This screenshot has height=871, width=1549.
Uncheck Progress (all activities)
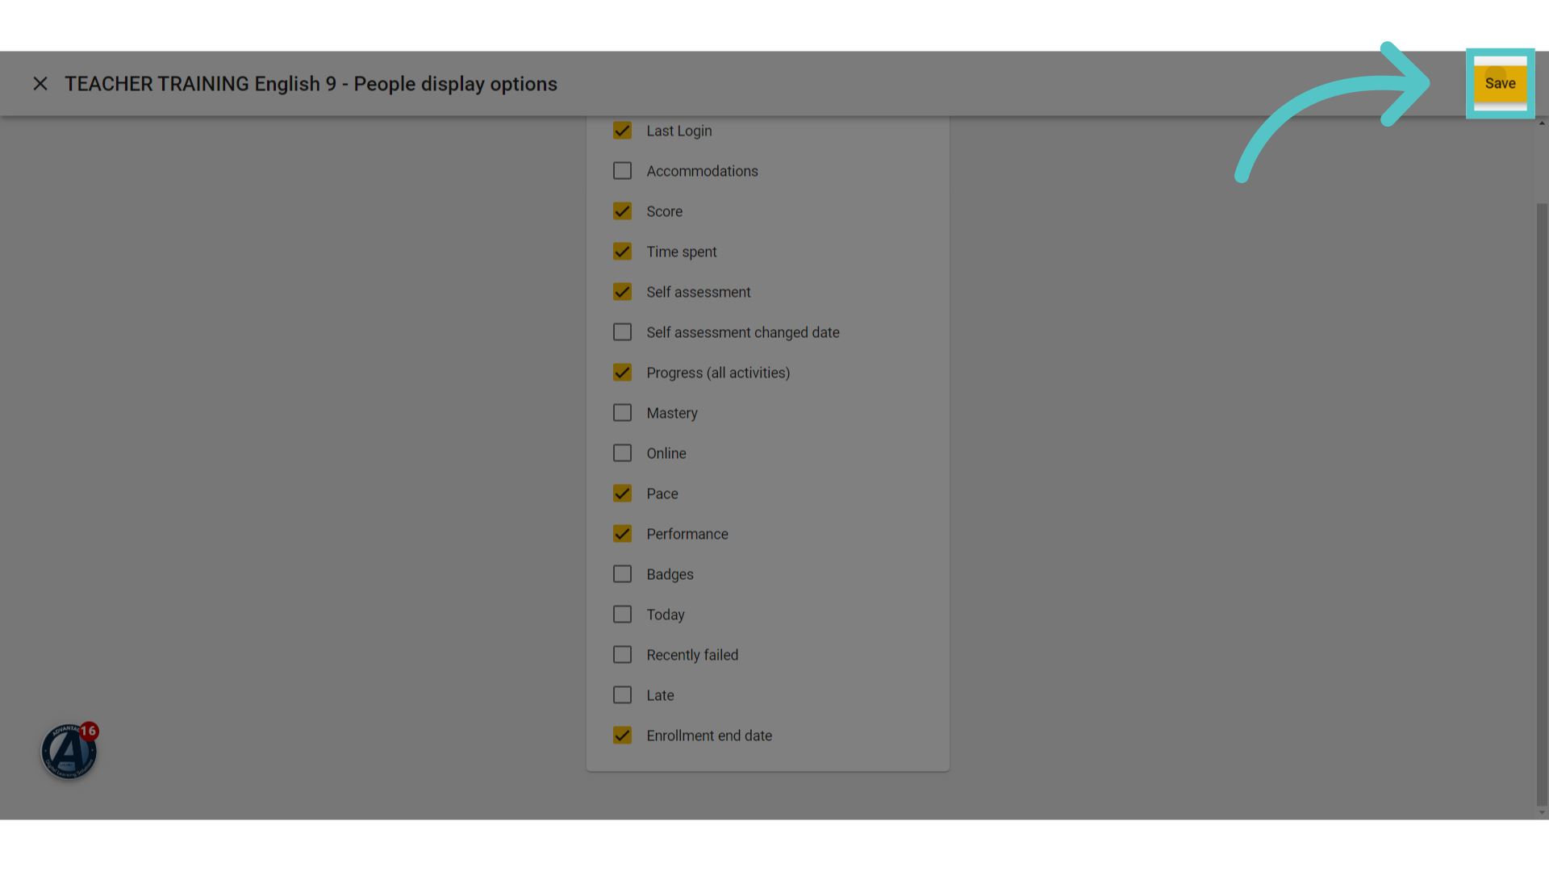[x=622, y=373]
